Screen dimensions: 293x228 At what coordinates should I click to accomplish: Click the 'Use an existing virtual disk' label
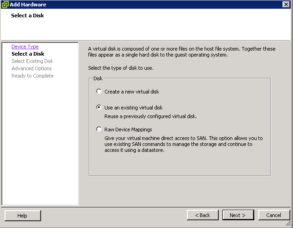point(134,108)
